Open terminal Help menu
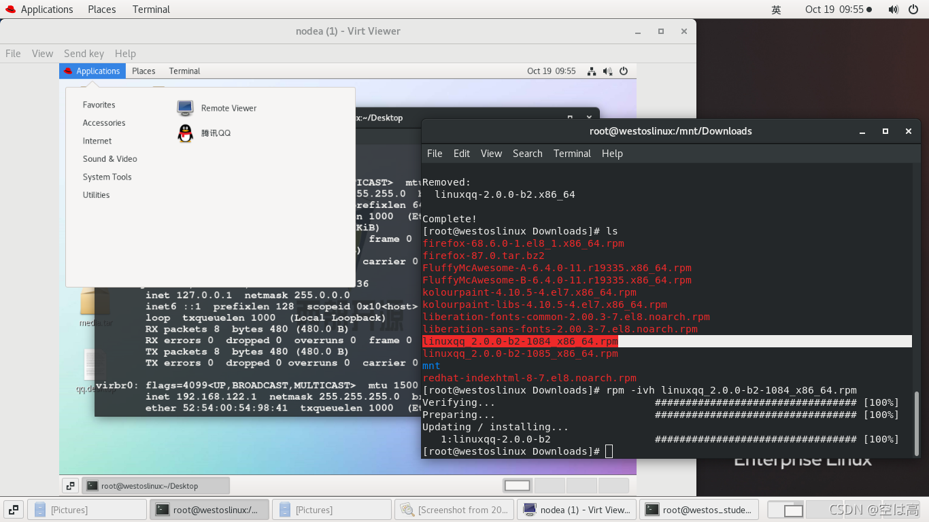The height and width of the screenshot is (522, 929). (612, 154)
